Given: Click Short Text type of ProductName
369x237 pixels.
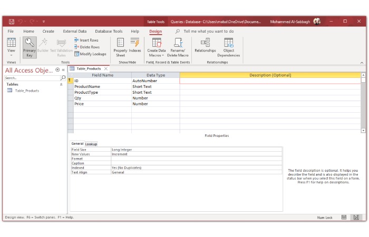Looking at the screenshot, I should [x=156, y=86].
